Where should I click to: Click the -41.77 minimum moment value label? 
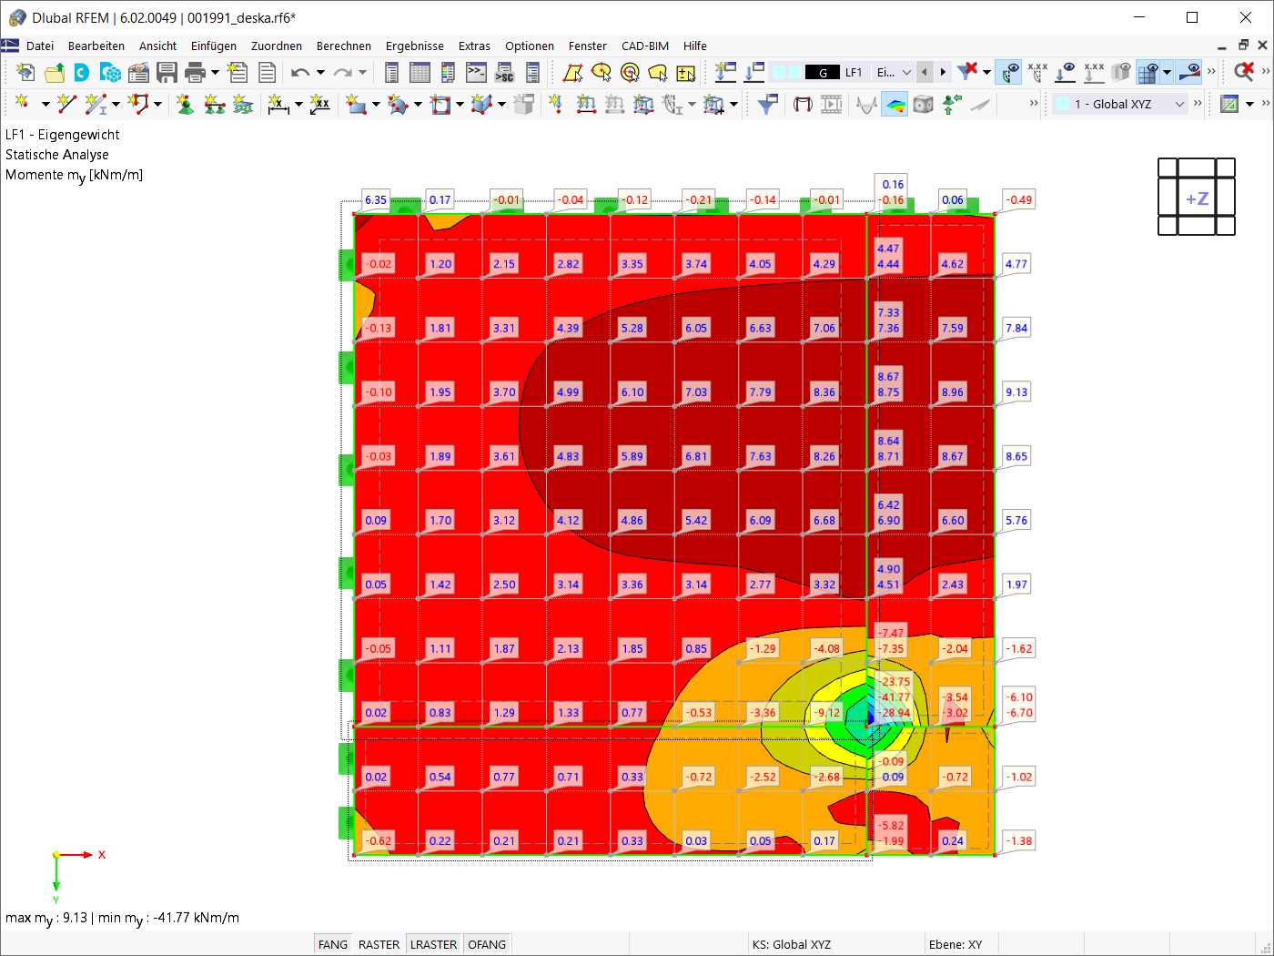[895, 697]
